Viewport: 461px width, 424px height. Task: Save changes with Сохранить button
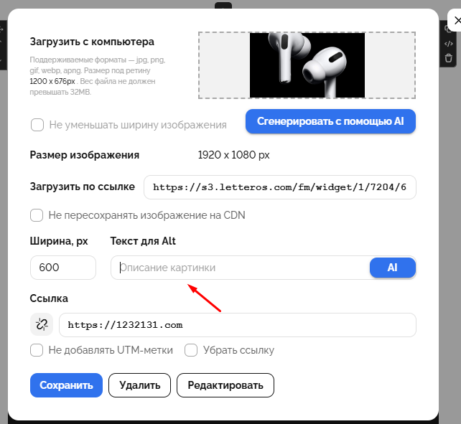[x=66, y=385]
